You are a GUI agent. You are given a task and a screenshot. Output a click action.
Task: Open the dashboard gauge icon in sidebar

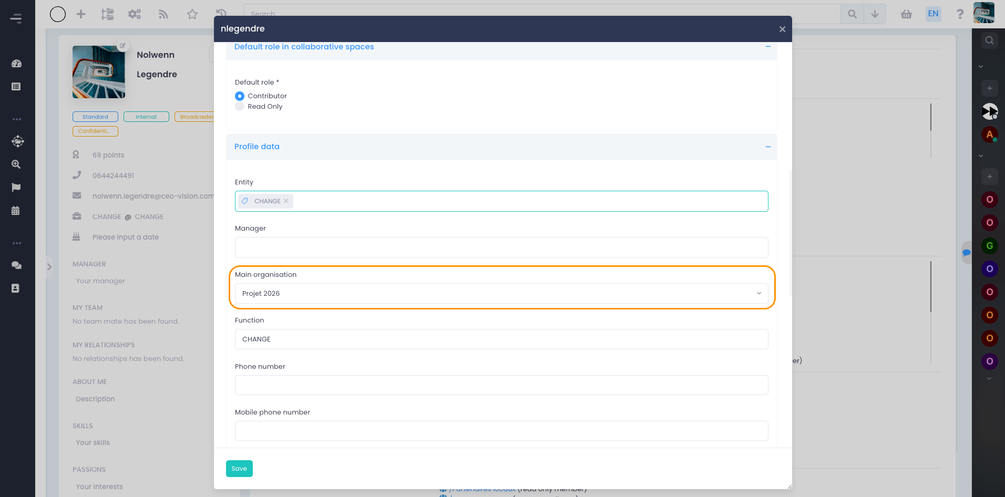(x=16, y=64)
